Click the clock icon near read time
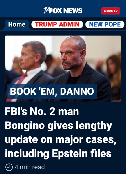The height and width of the screenshot is (174, 126). pos(9,167)
